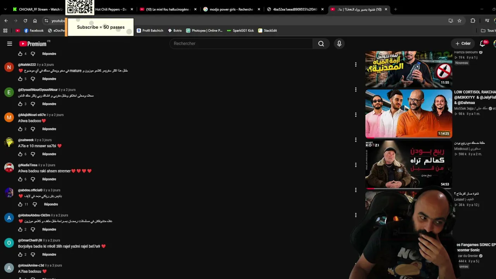Open profile avatar of @abdou.official0
496x279 pixels.
click(x=9, y=193)
